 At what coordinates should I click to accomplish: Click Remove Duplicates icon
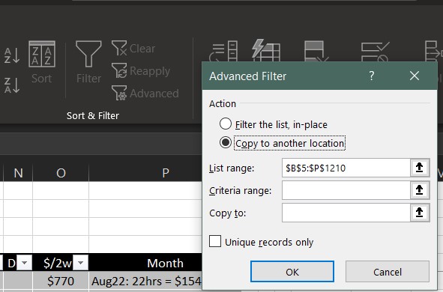click(316, 52)
